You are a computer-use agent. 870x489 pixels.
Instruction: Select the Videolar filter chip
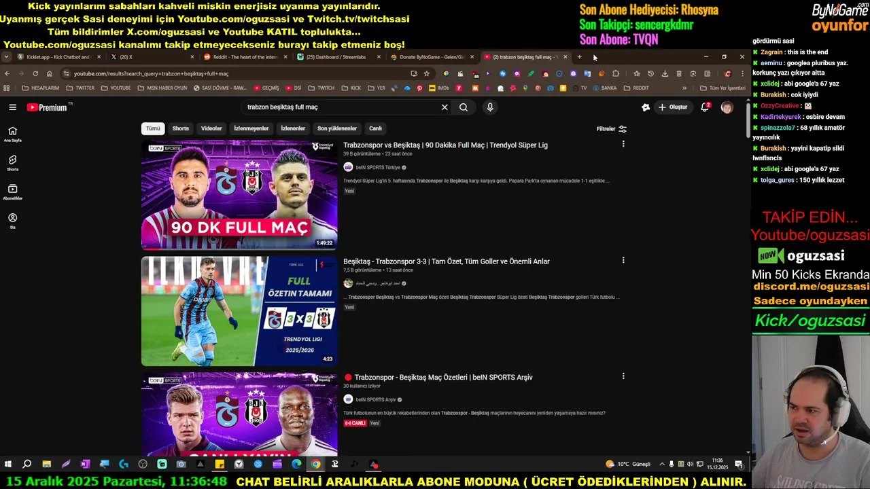(211, 128)
